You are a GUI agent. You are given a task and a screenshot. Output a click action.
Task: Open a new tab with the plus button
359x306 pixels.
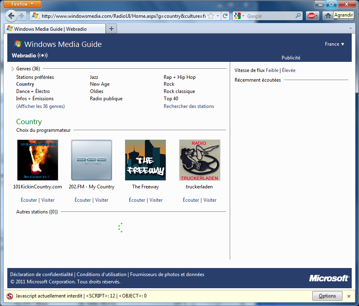[x=111, y=29]
